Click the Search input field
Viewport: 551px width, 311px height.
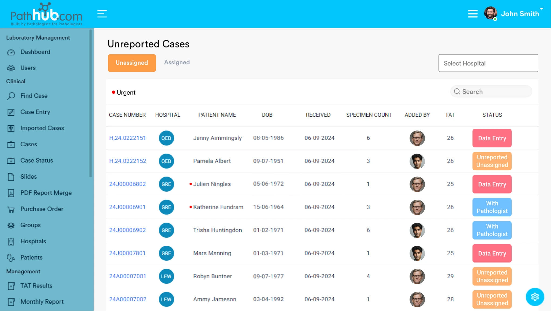pyautogui.click(x=491, y=92)
